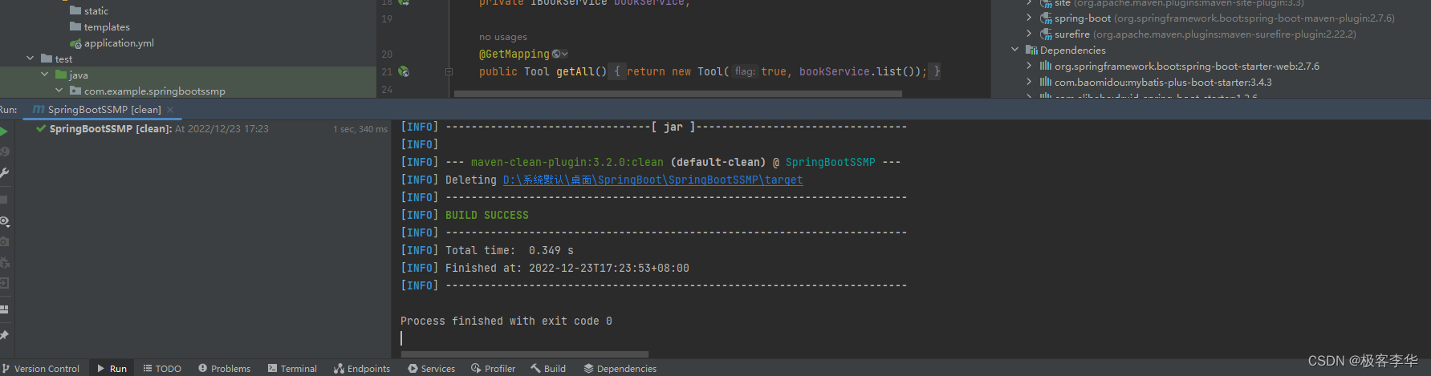
Task: Open the Problems tool window
Action: [x=224, y=369]
